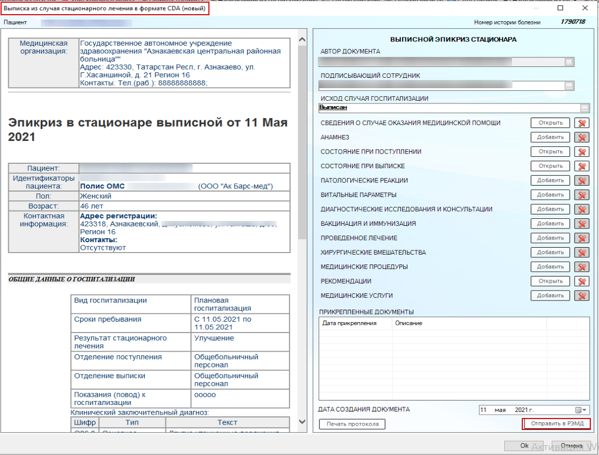Send document via Отправить в РЭМД
The height and width of the screenshot is (455, 599).
[x=557, y=423]
